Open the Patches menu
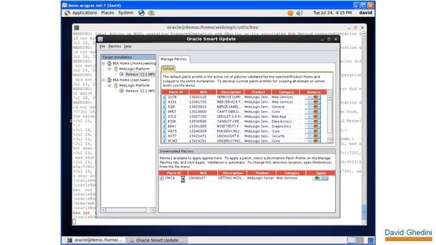Image resolution: width=436 pixels, height=245 pixels. (114, 46)
